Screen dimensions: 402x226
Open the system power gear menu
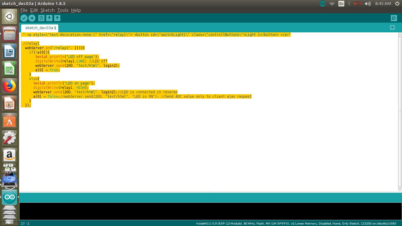click(x=397, y=4)
